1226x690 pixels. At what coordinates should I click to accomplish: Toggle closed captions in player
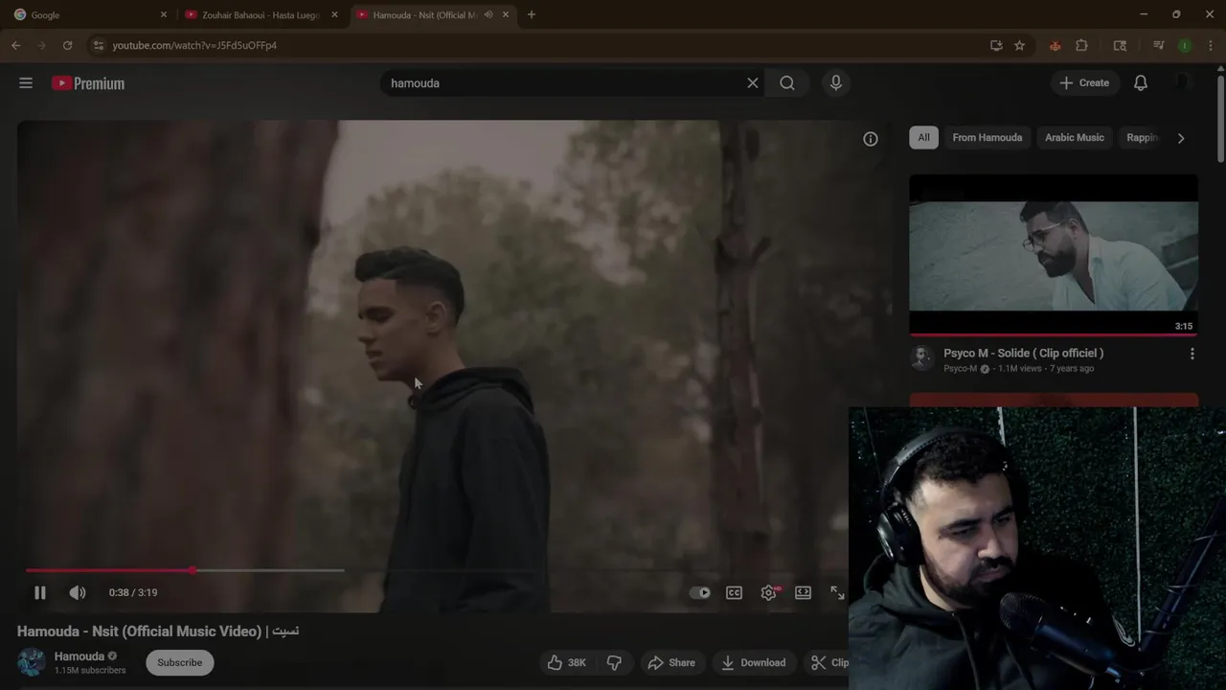pos(734,592)
